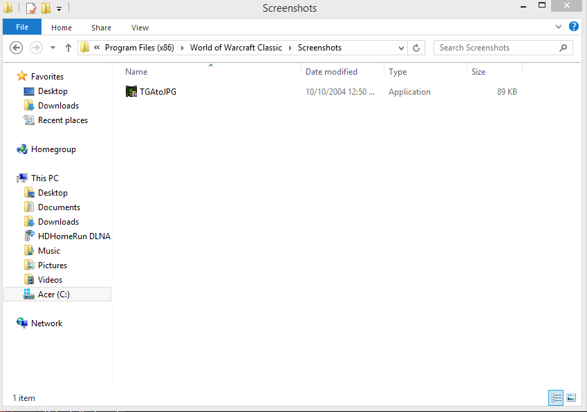This screenshot has height=412, width=587.
Task: Click World of Warcraft Classic breadcrumb
Action: tap(236, 48)
